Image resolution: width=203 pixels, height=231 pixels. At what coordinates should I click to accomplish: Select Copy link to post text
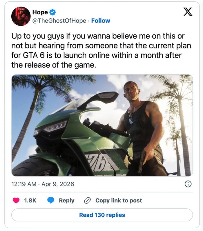click(x=119, y=201)
